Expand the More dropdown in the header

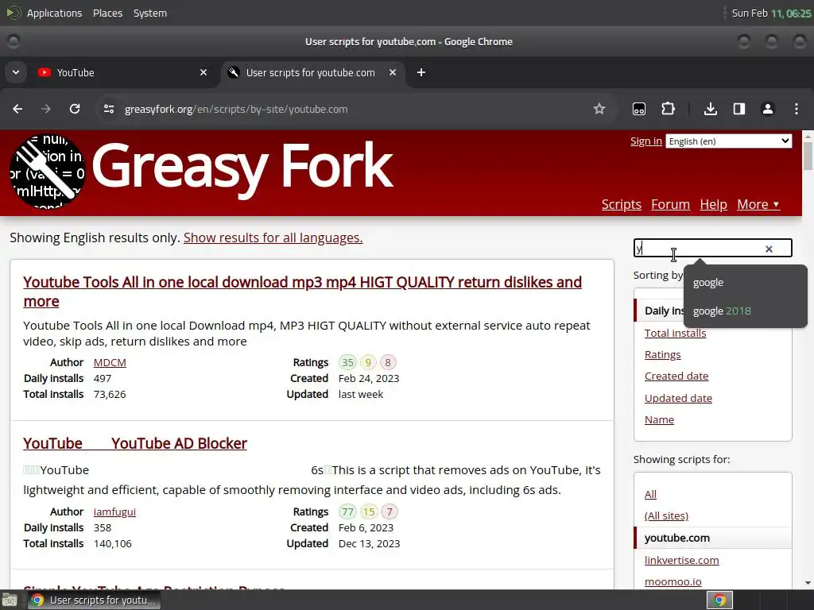tap(758, 204)
